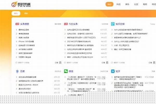This screenshot has height=104, width=156.
Task: Open first 人民日报 article in 微信 list
Action: coord(82,78)
